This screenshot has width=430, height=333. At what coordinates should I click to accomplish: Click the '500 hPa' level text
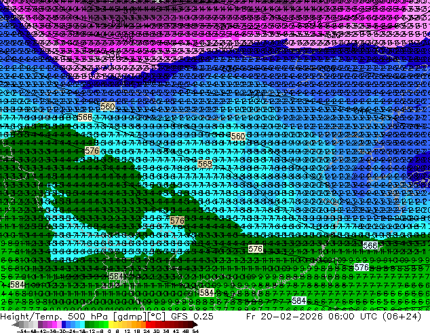tap(88, 317)
